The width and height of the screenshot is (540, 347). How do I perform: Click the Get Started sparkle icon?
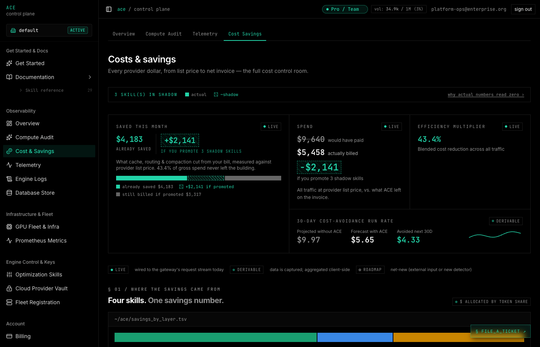click(9, 63)
